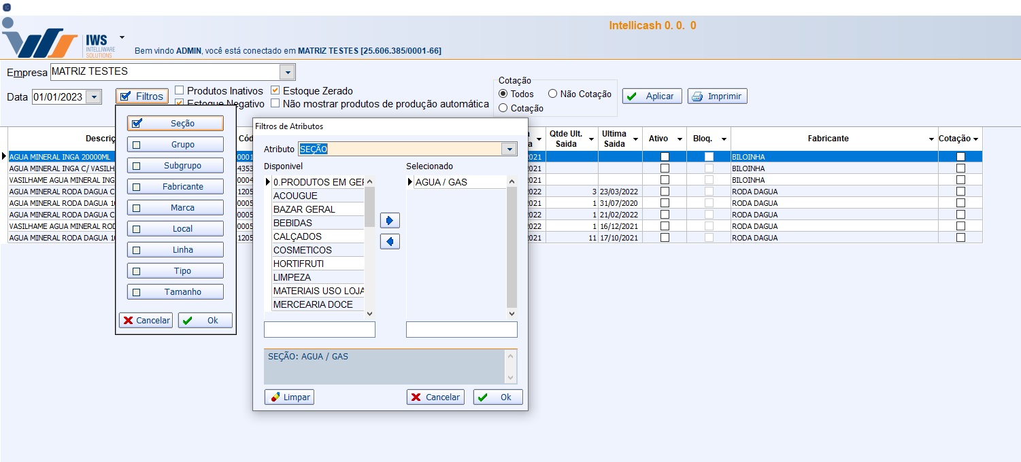Open the small arrow menu beside the IWS logo

click(122, 37)
